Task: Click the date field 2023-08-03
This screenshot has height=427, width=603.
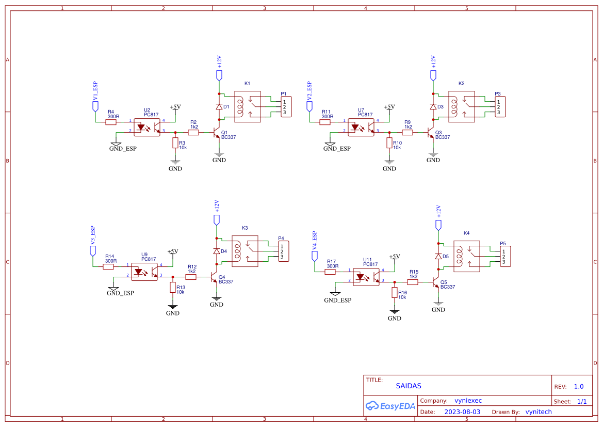Action: tap(463, 412)
